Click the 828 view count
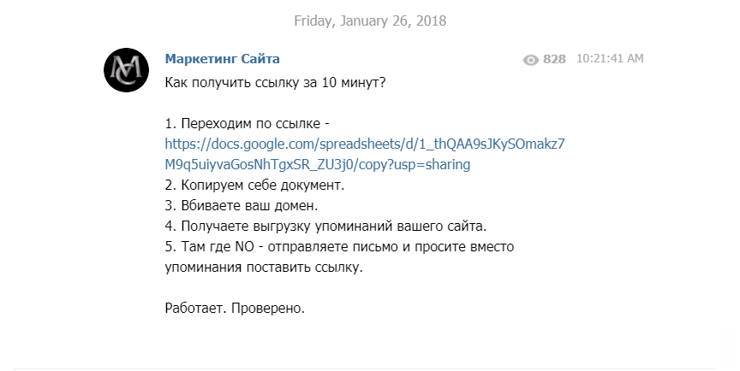 tap(554, 60)
